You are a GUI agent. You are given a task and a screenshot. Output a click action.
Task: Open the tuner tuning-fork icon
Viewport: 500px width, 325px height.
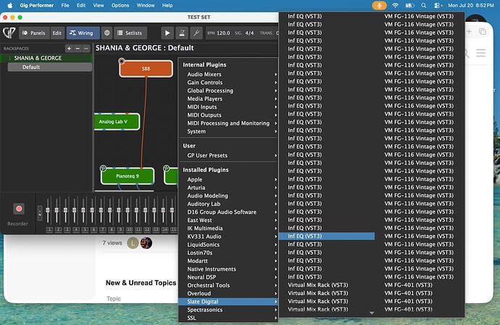[x=196, y=33]
